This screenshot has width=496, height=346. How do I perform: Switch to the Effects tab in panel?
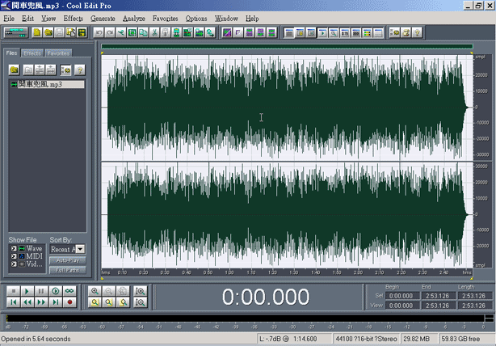click(32, 53)
